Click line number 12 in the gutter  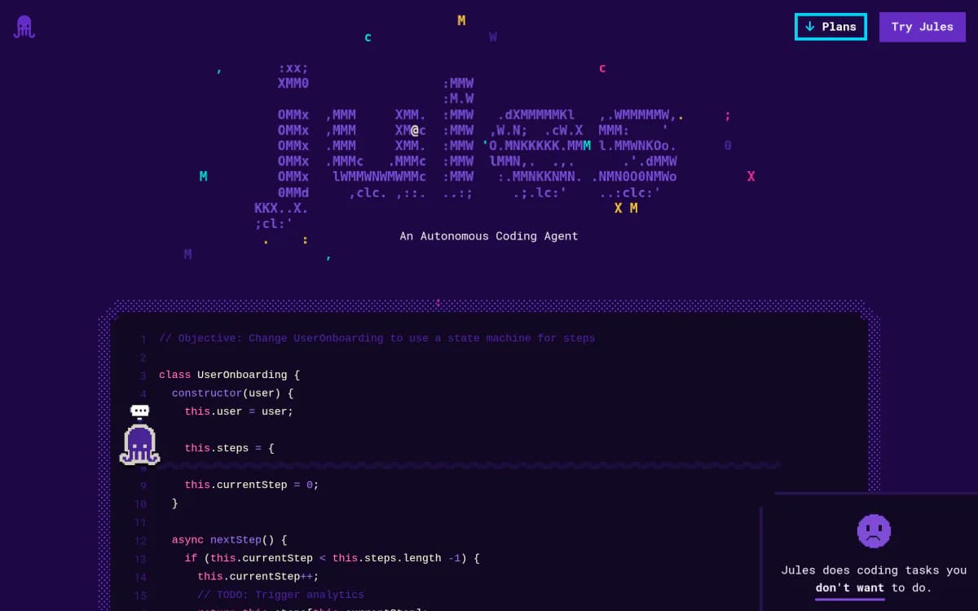pyautogui.click(x=140, y=541)
